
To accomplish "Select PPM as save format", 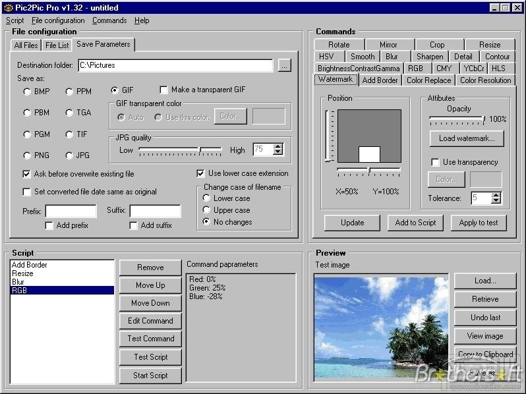I will 78,92.
